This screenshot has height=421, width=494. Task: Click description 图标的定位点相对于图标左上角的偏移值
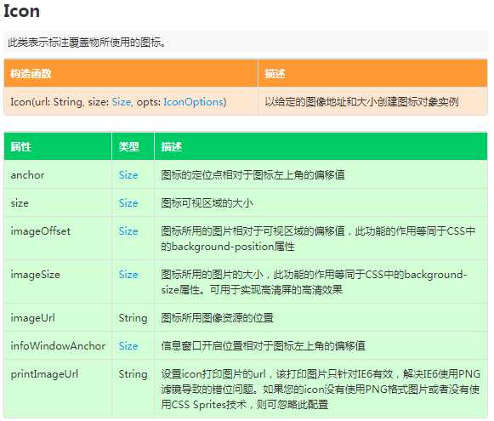[253, 175]
